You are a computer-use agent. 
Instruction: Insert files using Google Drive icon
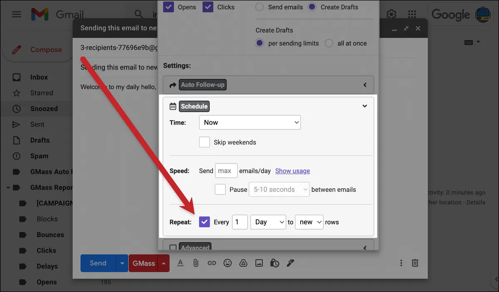[243, 263]
